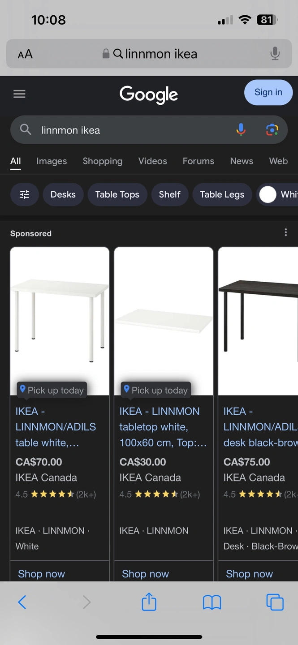
Task: Tap the Safari share icon
Action: point(149,602)
